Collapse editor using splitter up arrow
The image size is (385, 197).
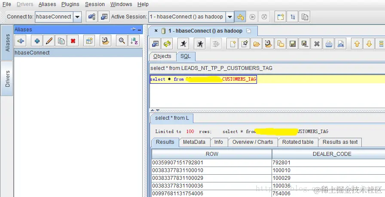[152, 110]
